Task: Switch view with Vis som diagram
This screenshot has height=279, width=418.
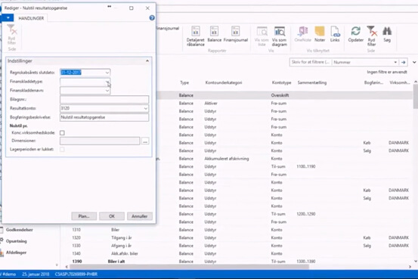Action: (x=280, y=36)
